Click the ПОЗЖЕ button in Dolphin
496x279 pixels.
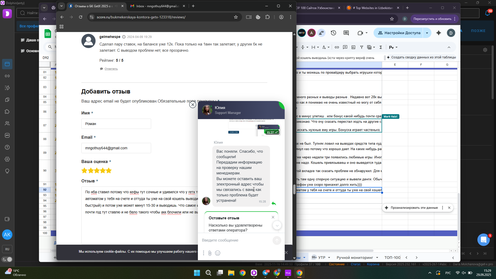pyautogui.click(x=478, y=31)
